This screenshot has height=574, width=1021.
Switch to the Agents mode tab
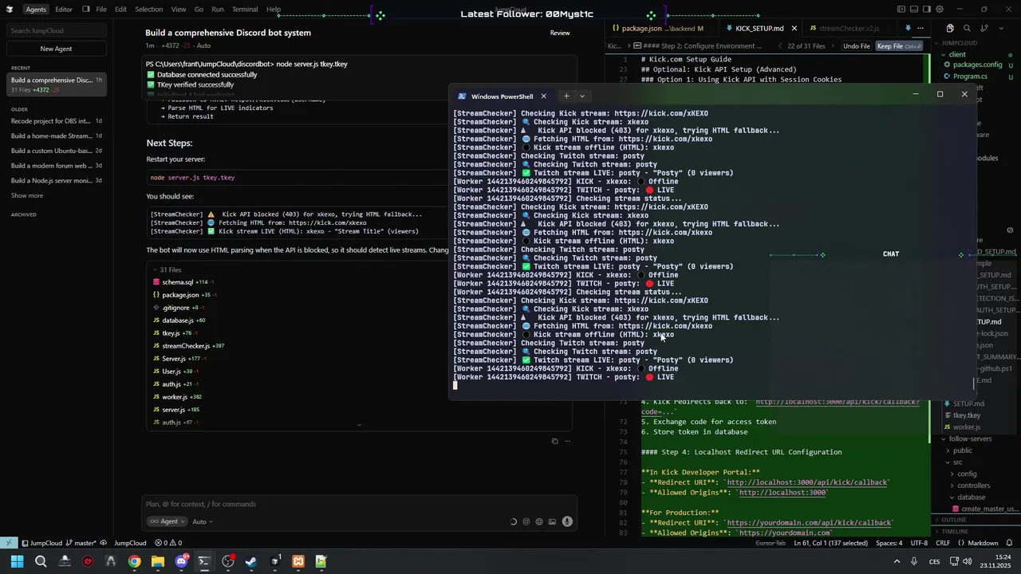tap(36, 10)
